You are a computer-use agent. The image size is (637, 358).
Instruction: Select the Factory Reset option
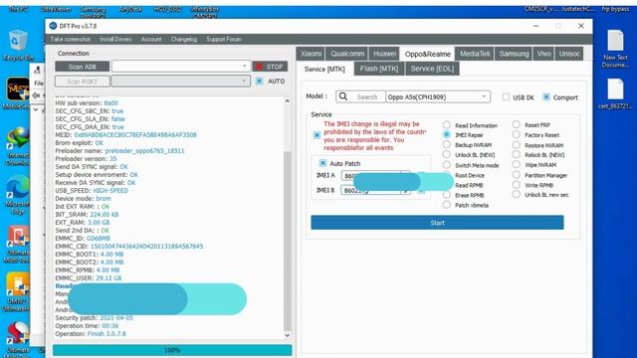[516, 134]
